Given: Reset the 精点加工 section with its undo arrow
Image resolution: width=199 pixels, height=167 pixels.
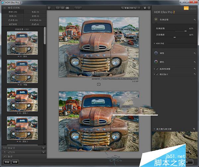Looking at the screenshot, I should click(x=195, y=74).
